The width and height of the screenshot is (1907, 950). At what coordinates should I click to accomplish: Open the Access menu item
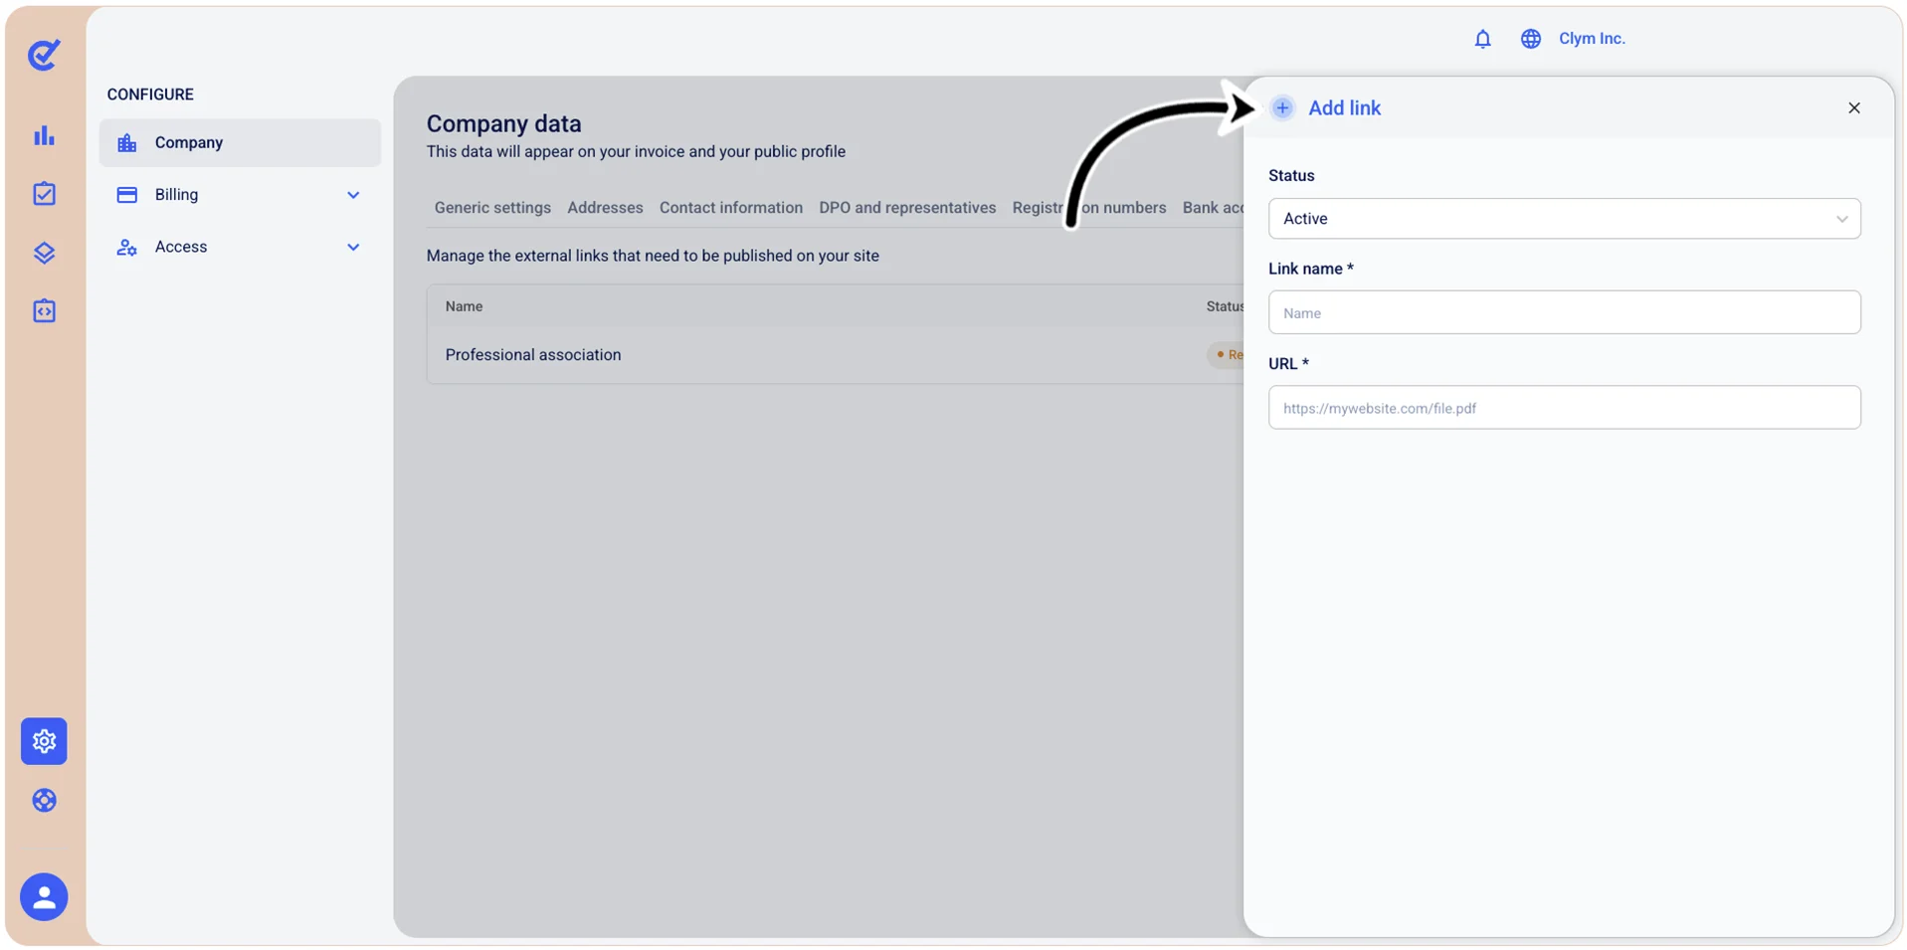pos(240,247)
